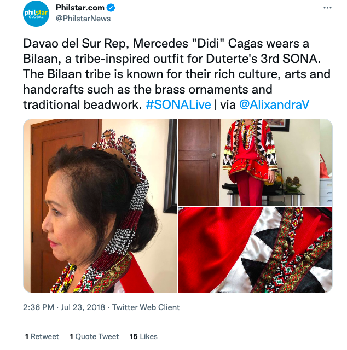Click the tweet body text
The width and height of the screenshot is (347, 350).
point(177,74)
